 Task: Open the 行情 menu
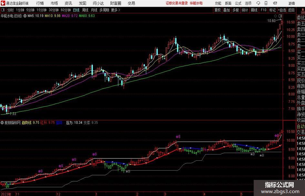[x=40, y=3]
